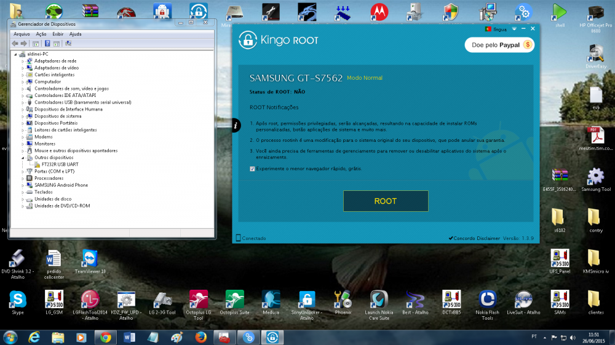
Task: Open Best - Atalho shortcut
Action: [415, 303]
